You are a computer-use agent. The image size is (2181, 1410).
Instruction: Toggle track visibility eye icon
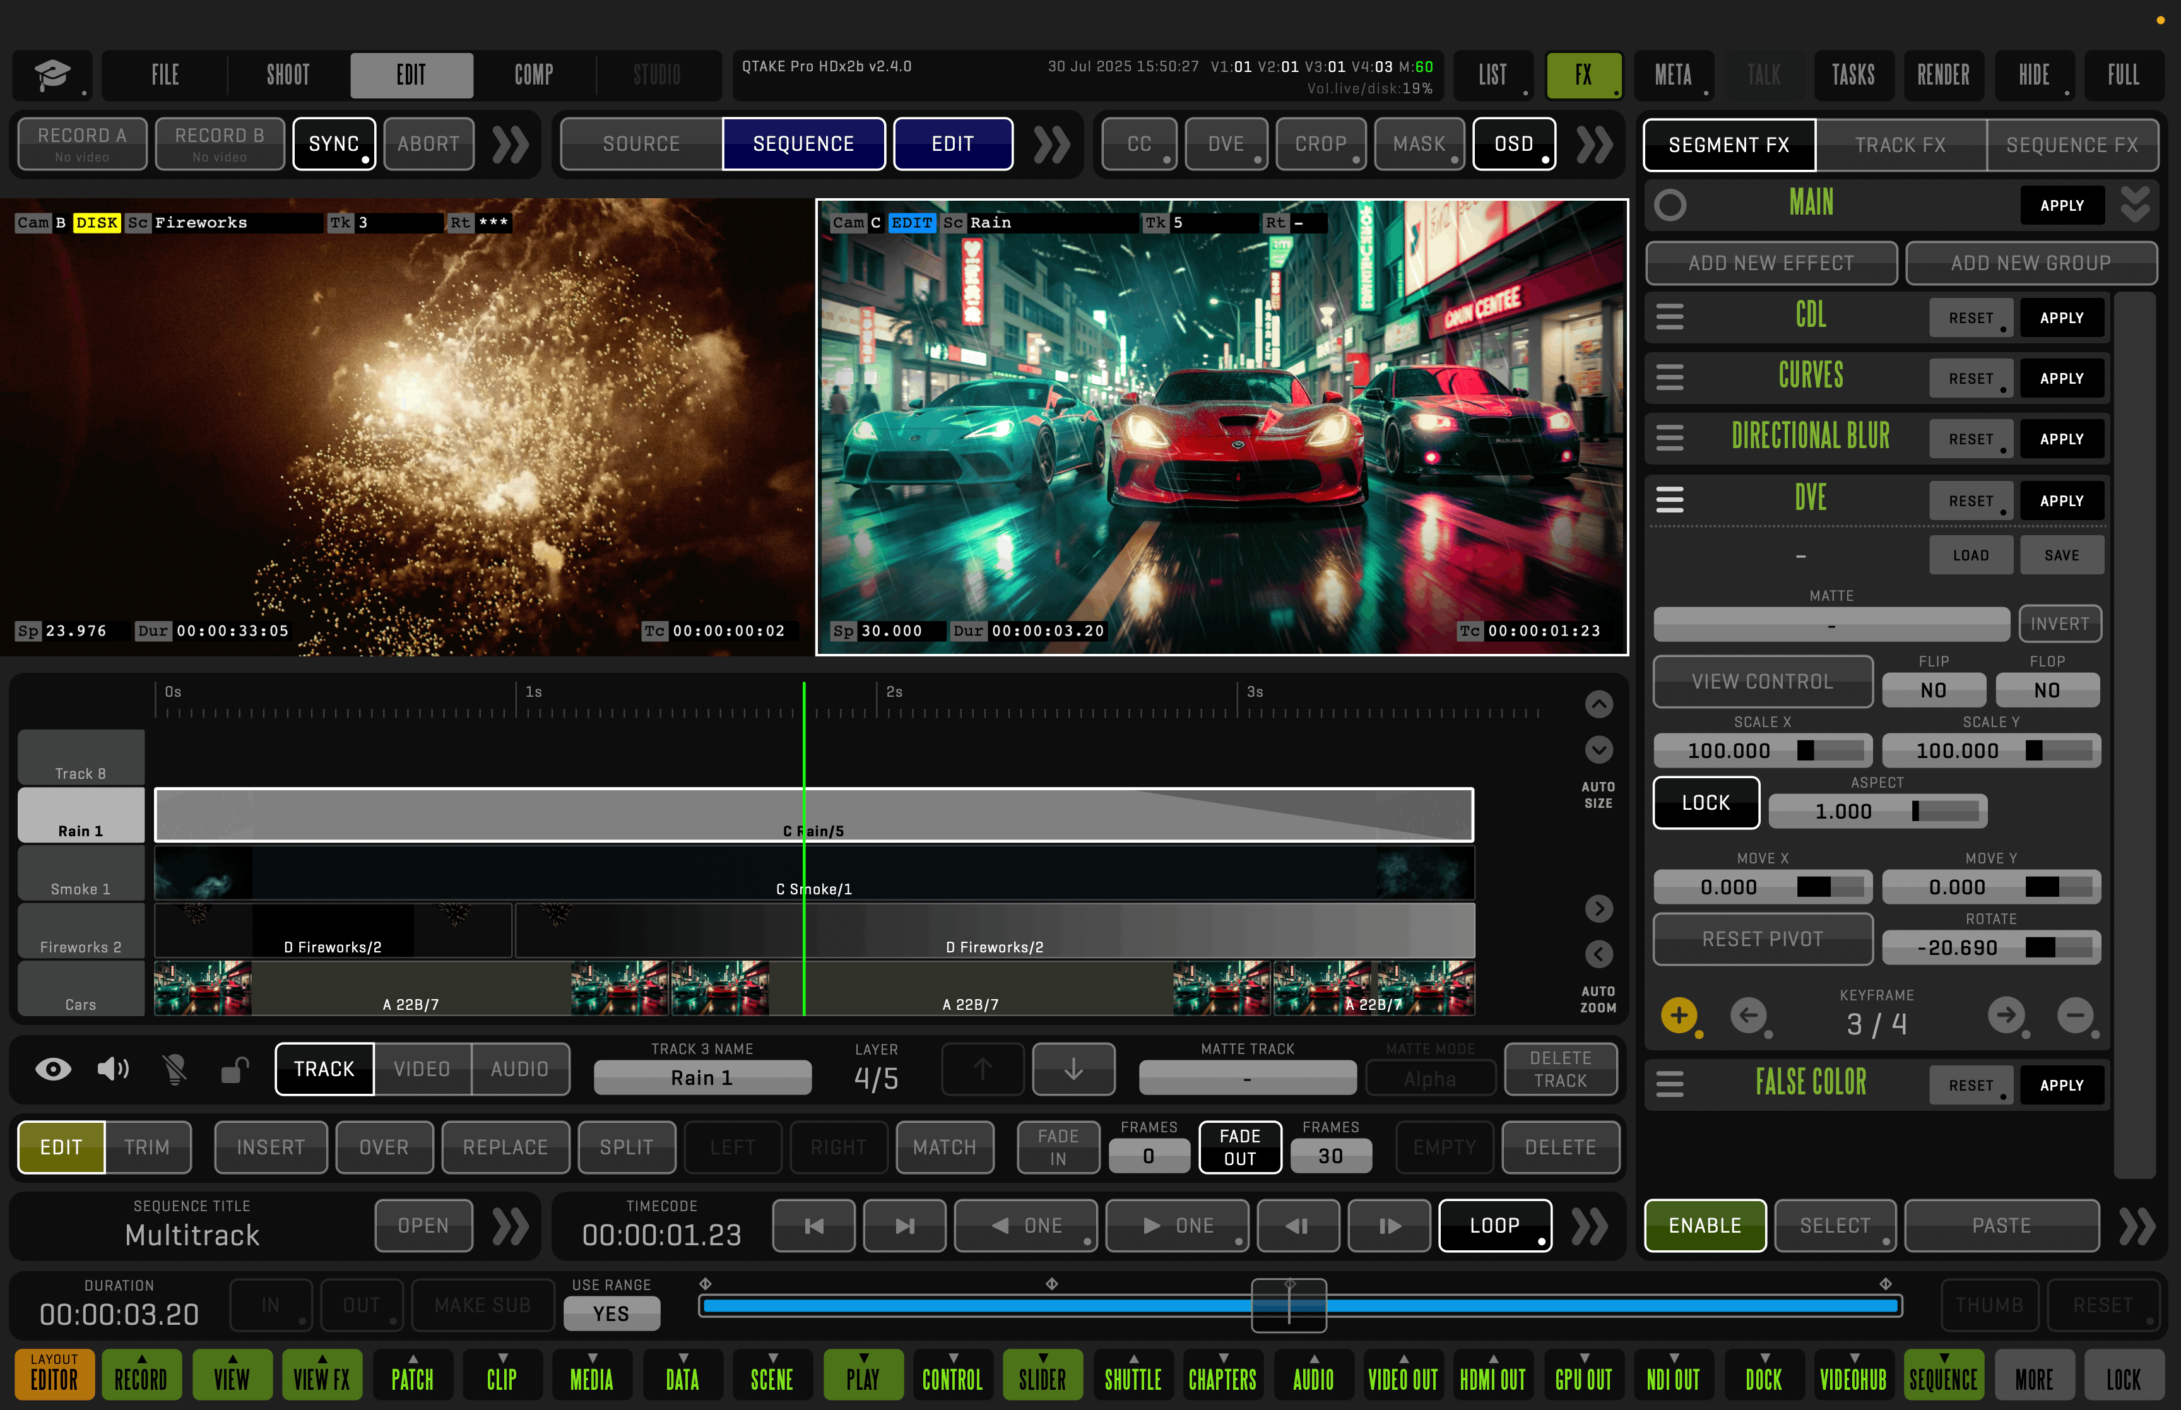tap(53, 1069)
